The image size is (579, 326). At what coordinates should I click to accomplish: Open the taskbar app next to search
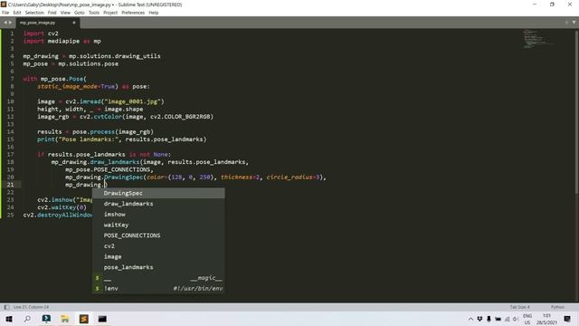coord(46,319)
